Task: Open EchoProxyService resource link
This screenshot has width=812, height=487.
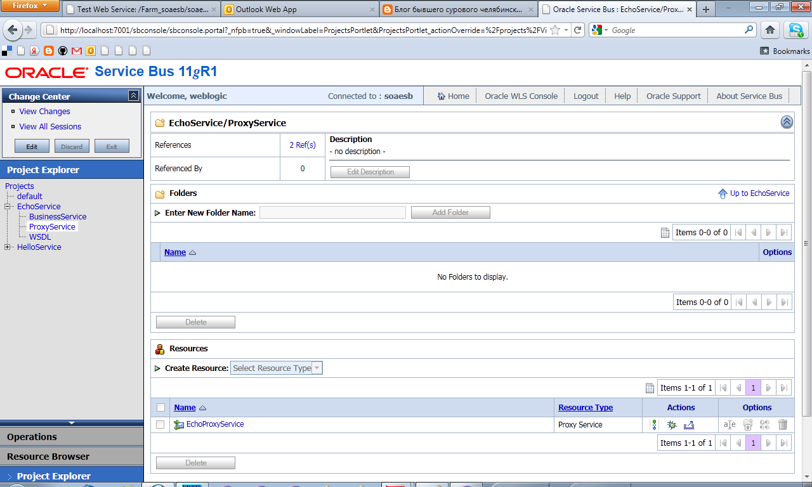Action: pyautogui.click(x=214, y=424)
